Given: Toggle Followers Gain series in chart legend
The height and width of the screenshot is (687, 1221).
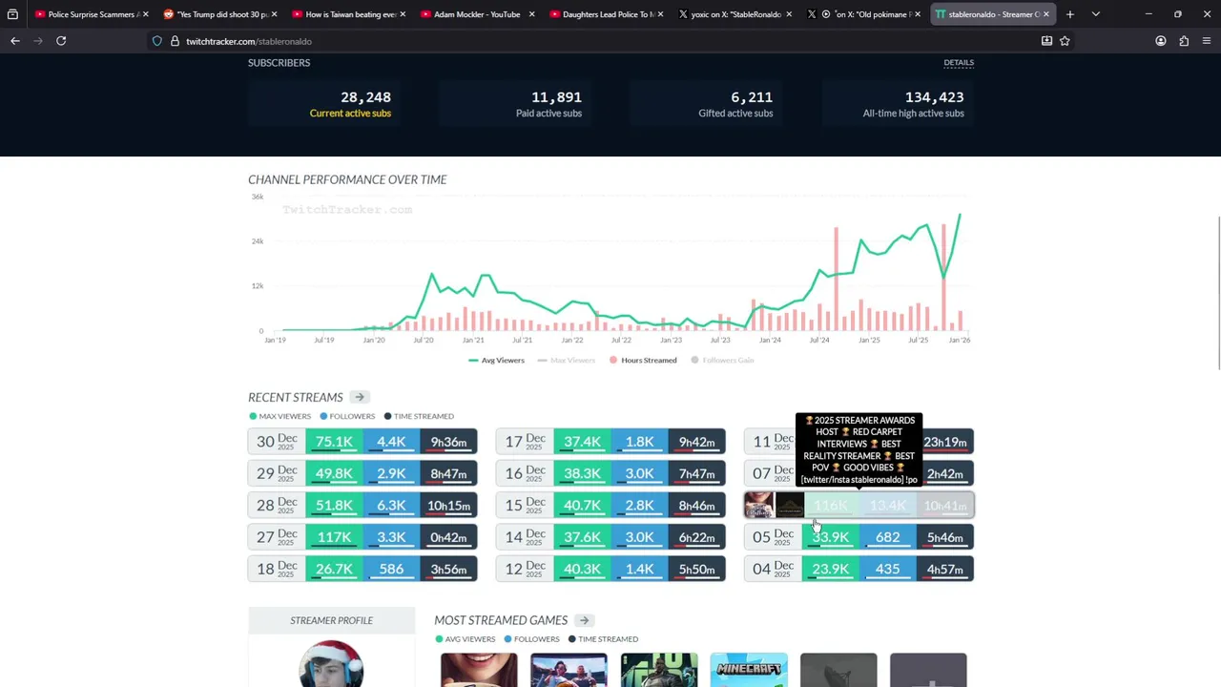Looking at the screenshot, I should pyautogui.click(x=722, y=360).
